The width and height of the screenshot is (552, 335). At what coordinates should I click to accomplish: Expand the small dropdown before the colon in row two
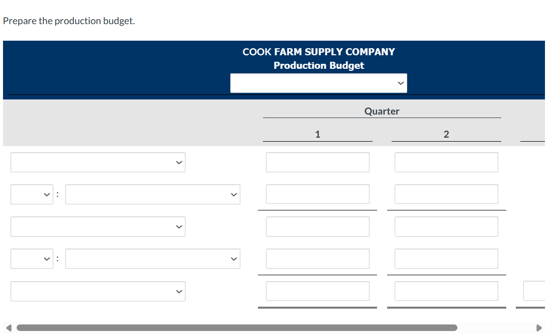coord(32,194)
